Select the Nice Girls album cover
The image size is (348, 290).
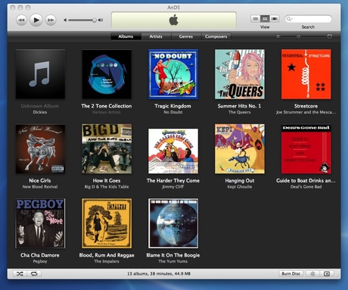tap(40, 148)
